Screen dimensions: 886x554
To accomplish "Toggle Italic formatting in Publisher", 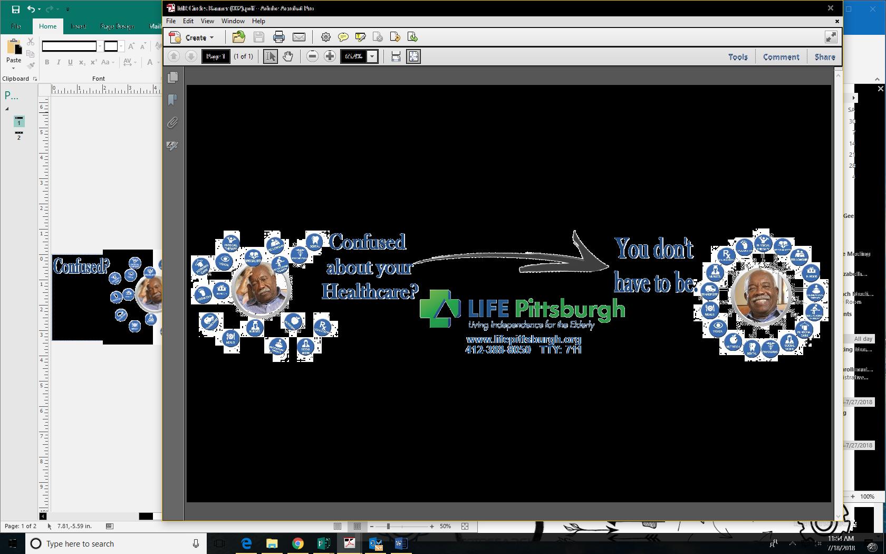I will [x=59, y=62].
